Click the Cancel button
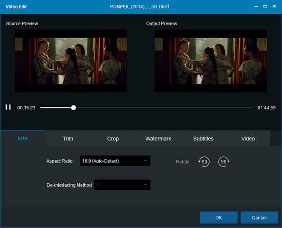 click(259, 218)
